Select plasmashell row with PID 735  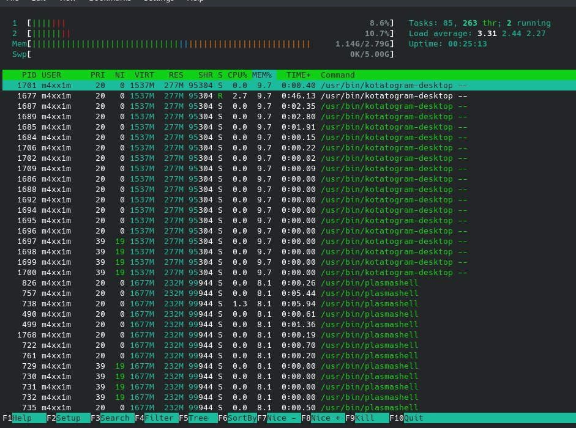[x=289, y=408]
